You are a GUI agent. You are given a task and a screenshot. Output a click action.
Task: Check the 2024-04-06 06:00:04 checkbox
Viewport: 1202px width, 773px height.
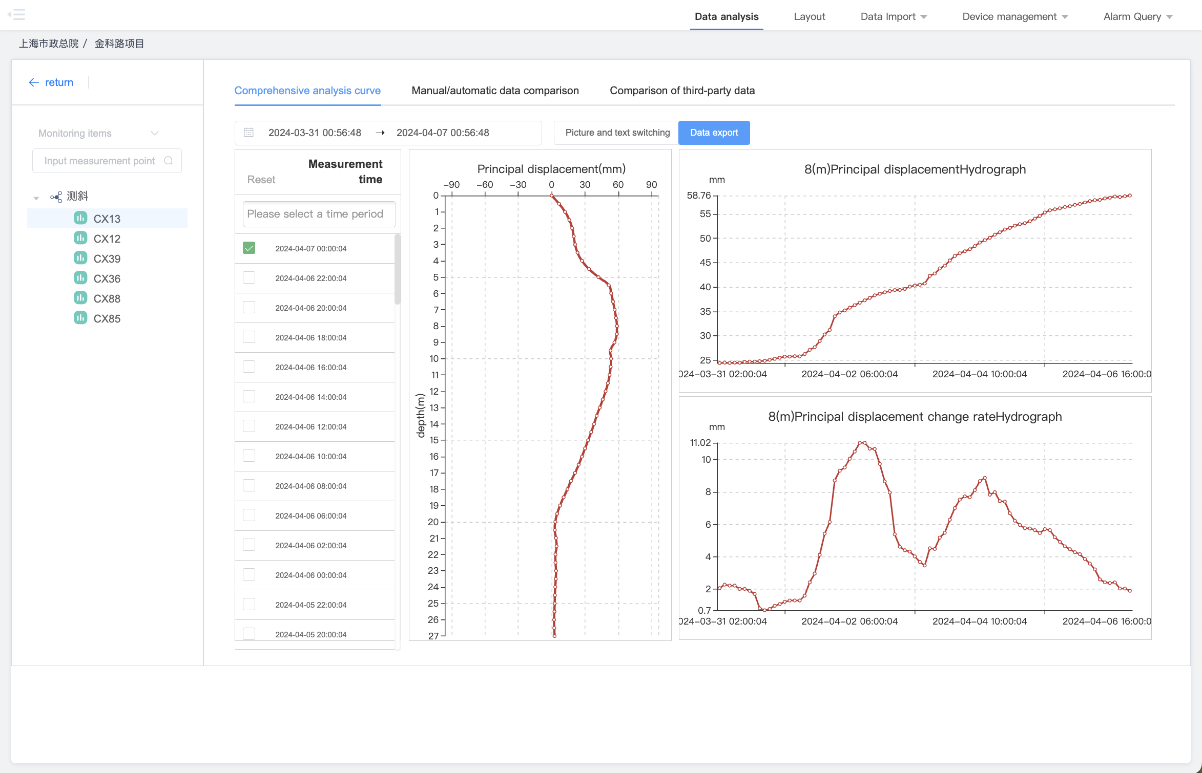[249, 516]
